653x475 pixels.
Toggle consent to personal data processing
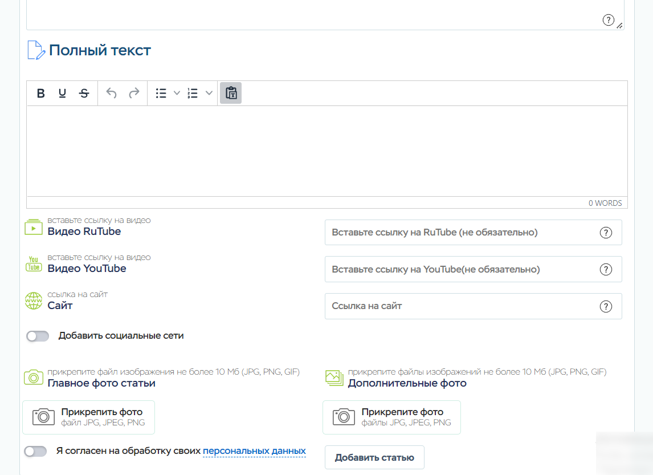point(35,452)
